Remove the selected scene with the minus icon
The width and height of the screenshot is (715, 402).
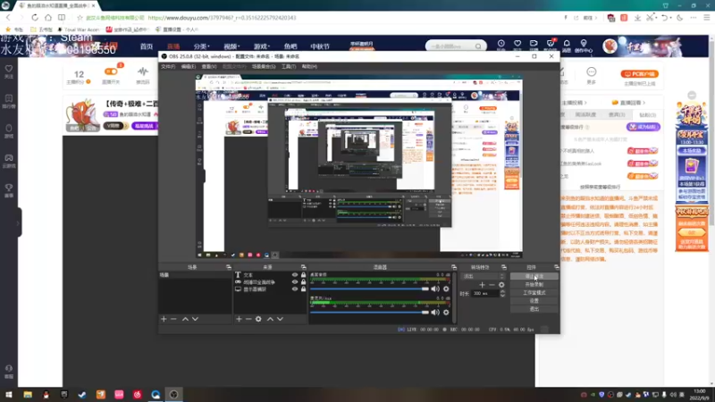(173, 319)
